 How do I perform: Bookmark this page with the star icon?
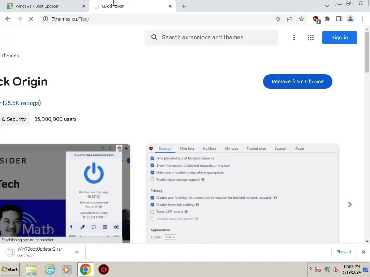point(301,19)
